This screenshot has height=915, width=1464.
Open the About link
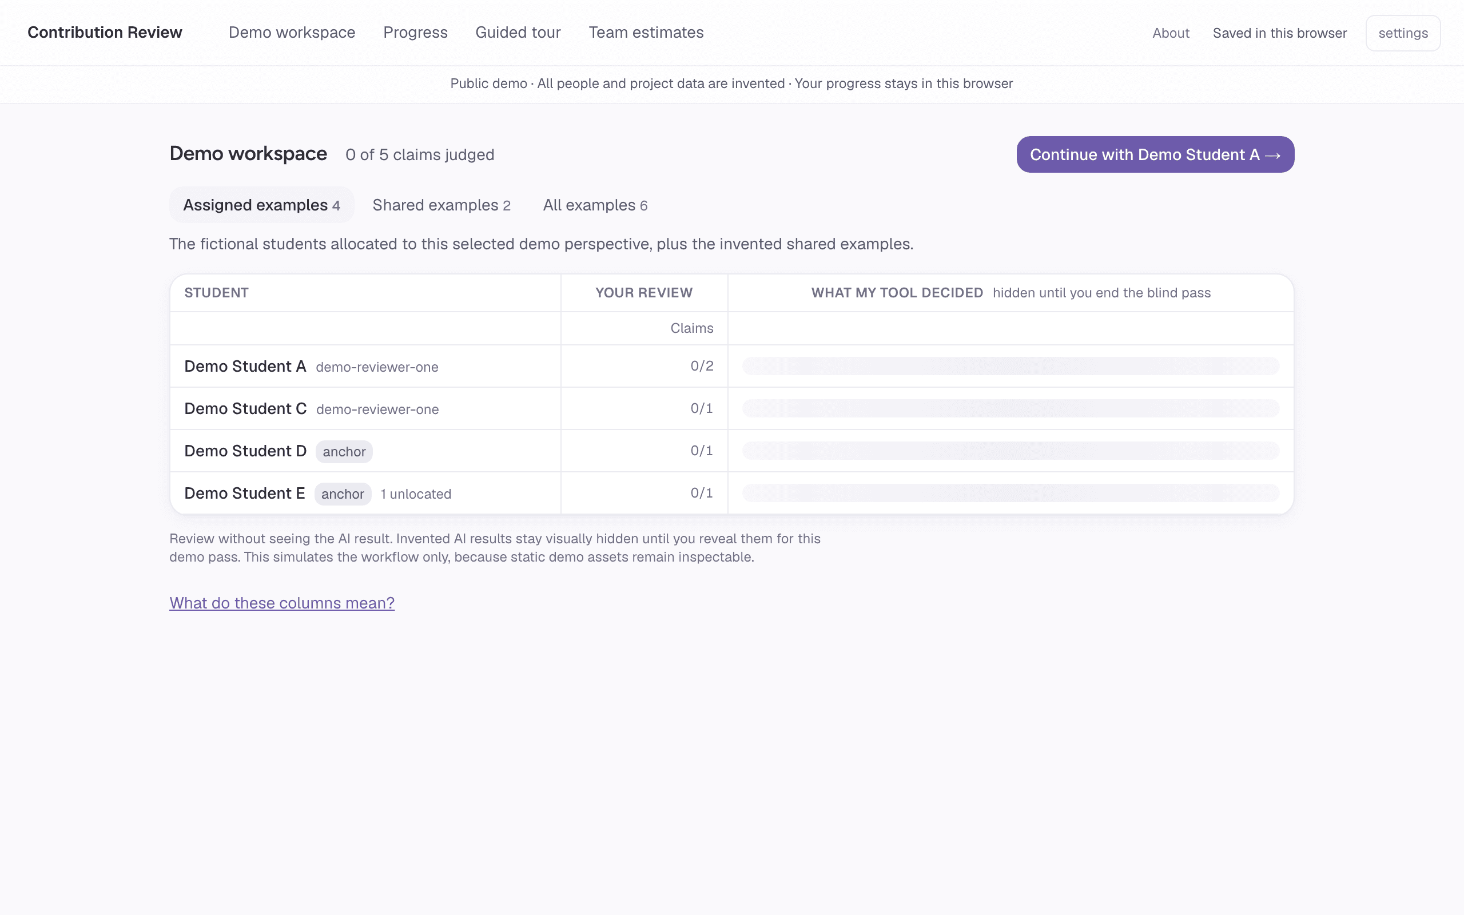(x=1171, y=33)
